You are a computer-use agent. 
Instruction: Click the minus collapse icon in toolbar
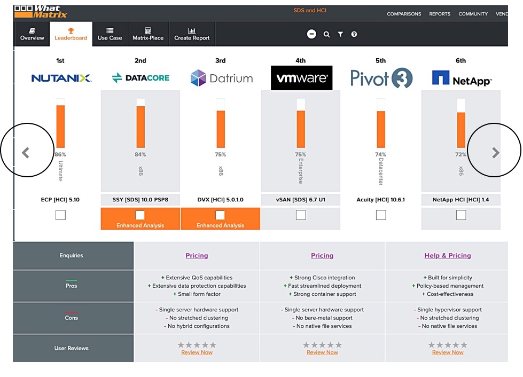click(x=311, y=34)
